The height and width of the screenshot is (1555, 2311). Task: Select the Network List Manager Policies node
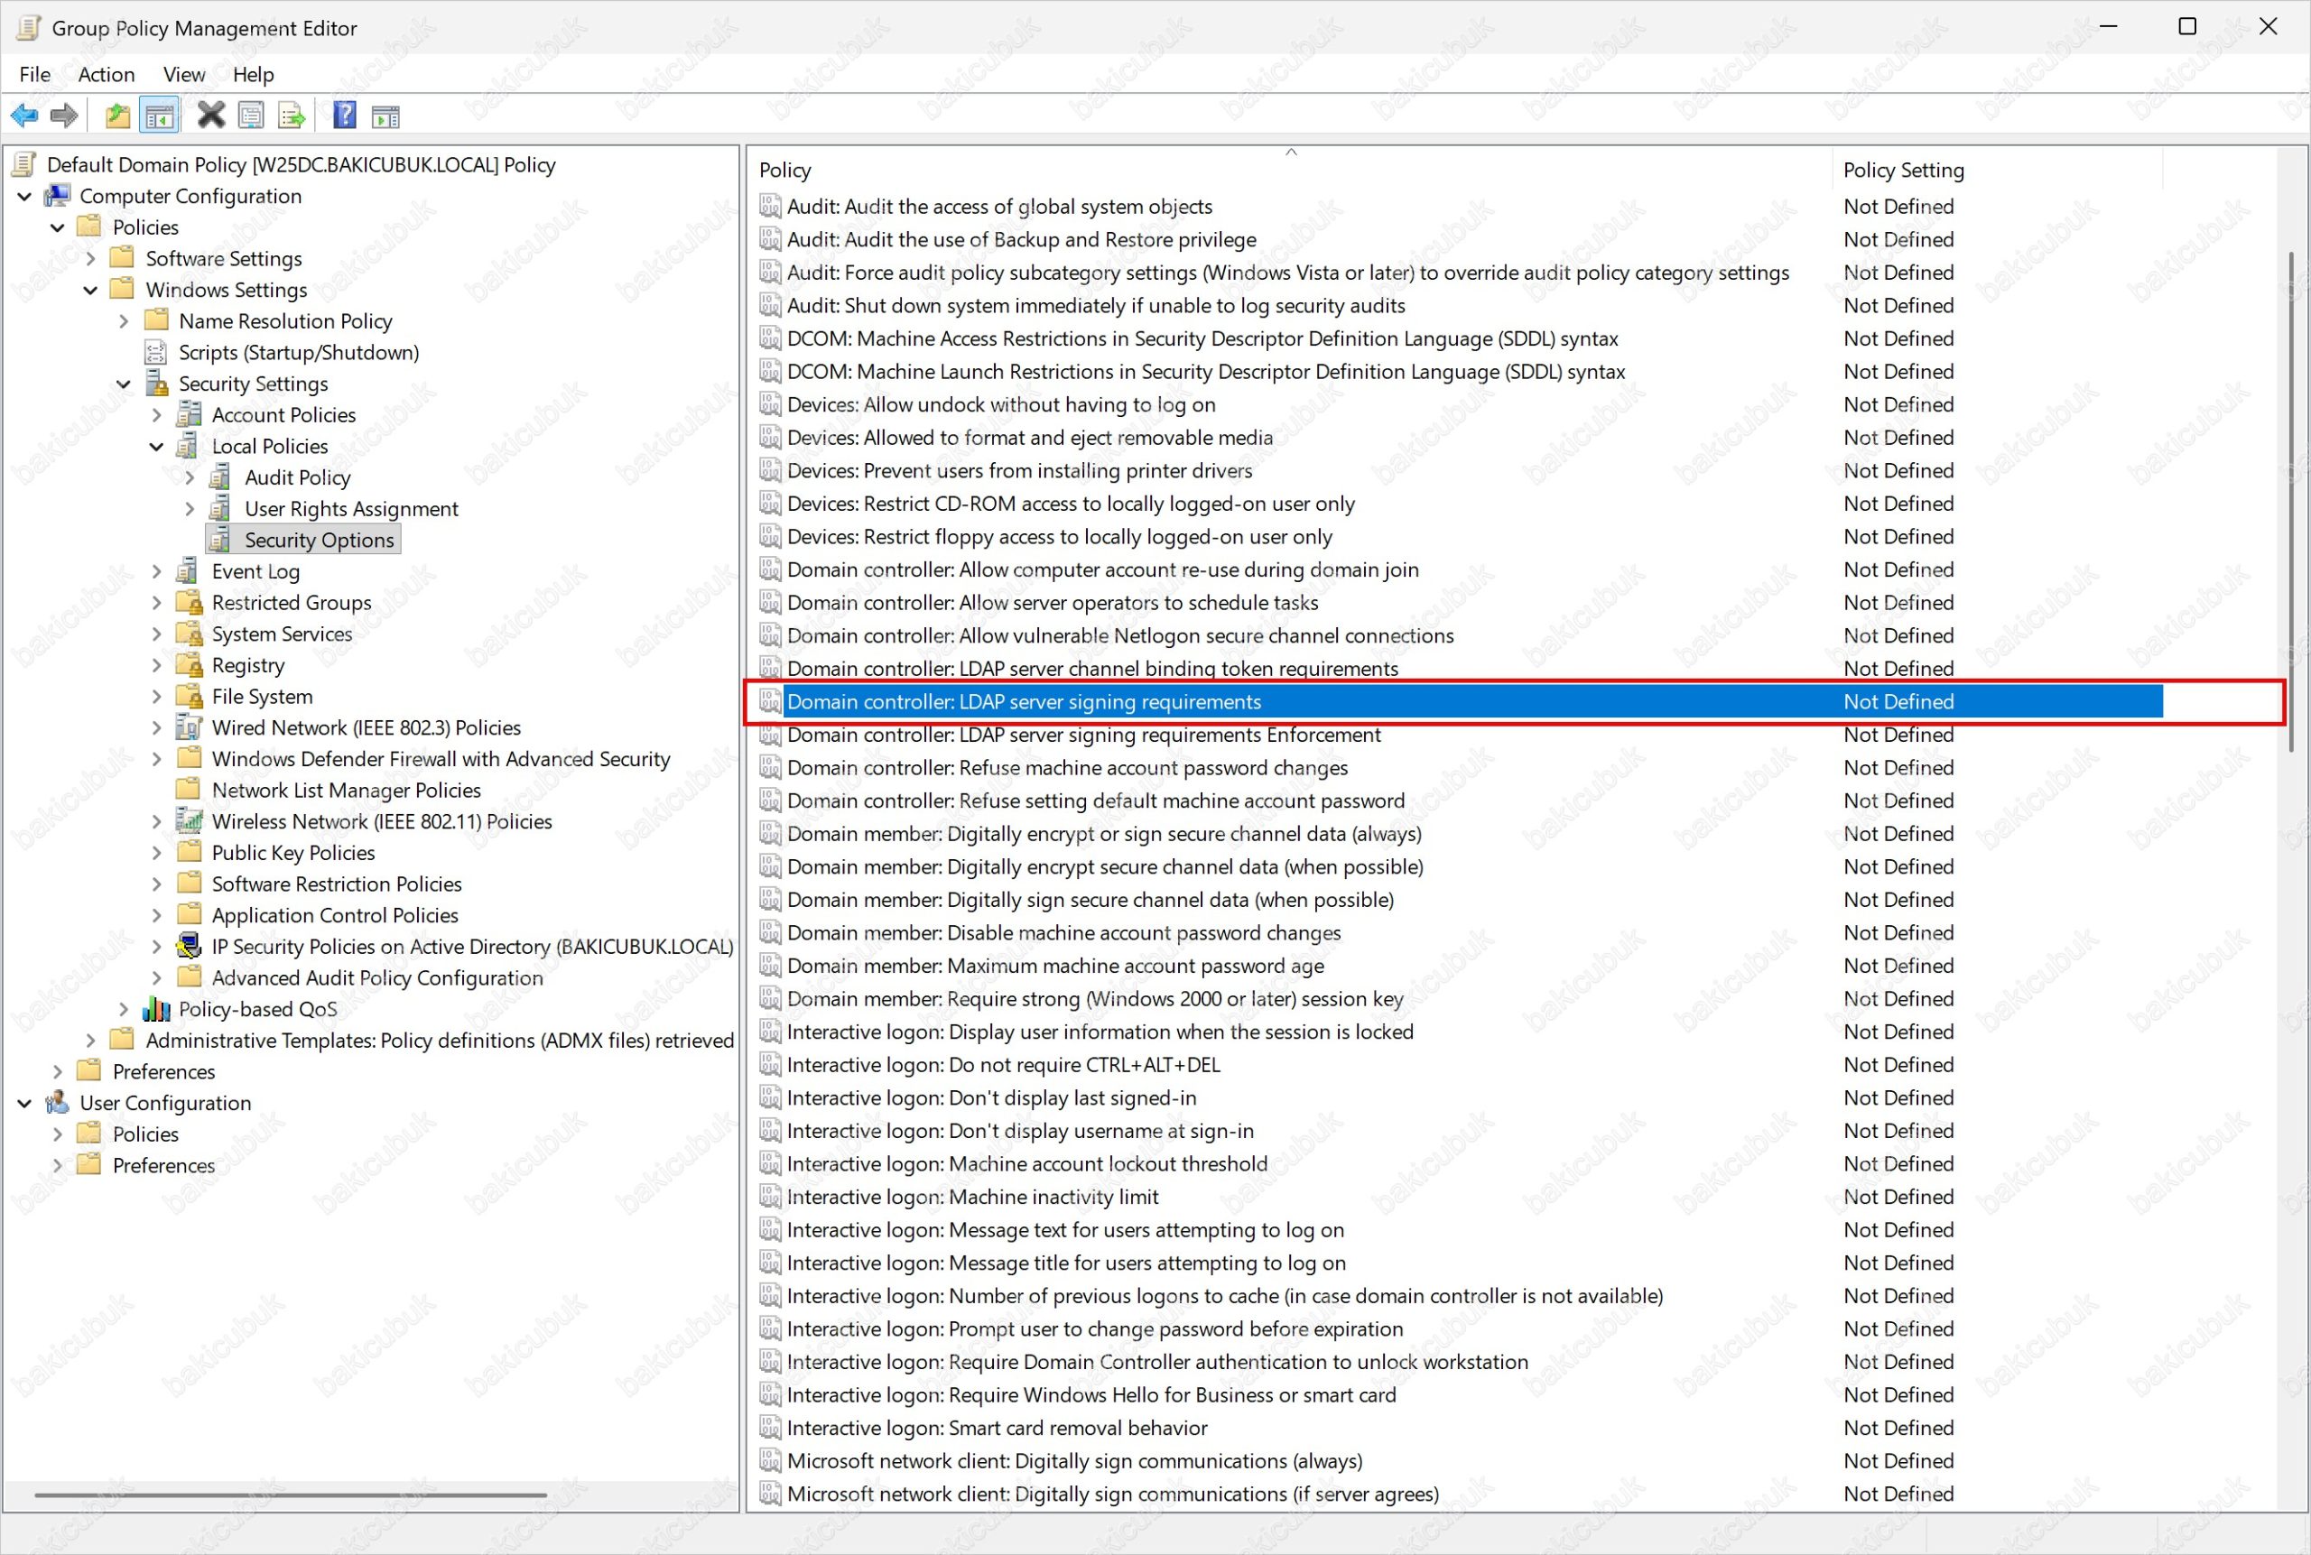[346, 790]
